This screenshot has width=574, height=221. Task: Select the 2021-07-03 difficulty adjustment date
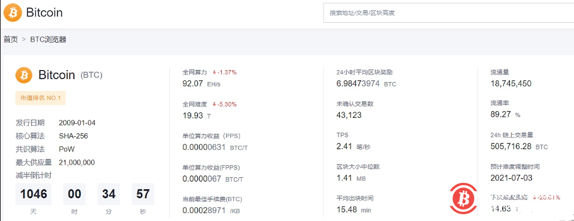pos(511,178)
